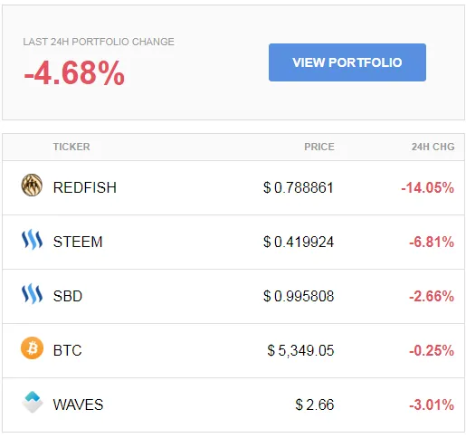The width and height of the screenshot is (466, 438).
Task: Sort by the PRICE column header
Action: [319, 147]
